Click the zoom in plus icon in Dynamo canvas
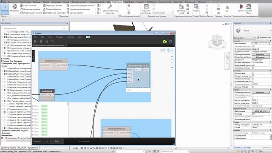This screenshot has height=153, width=272. [172, 59]
